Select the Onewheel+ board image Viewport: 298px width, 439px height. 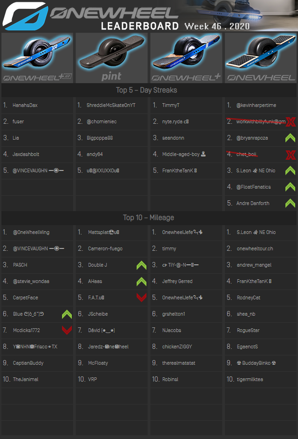click(186, 57)
